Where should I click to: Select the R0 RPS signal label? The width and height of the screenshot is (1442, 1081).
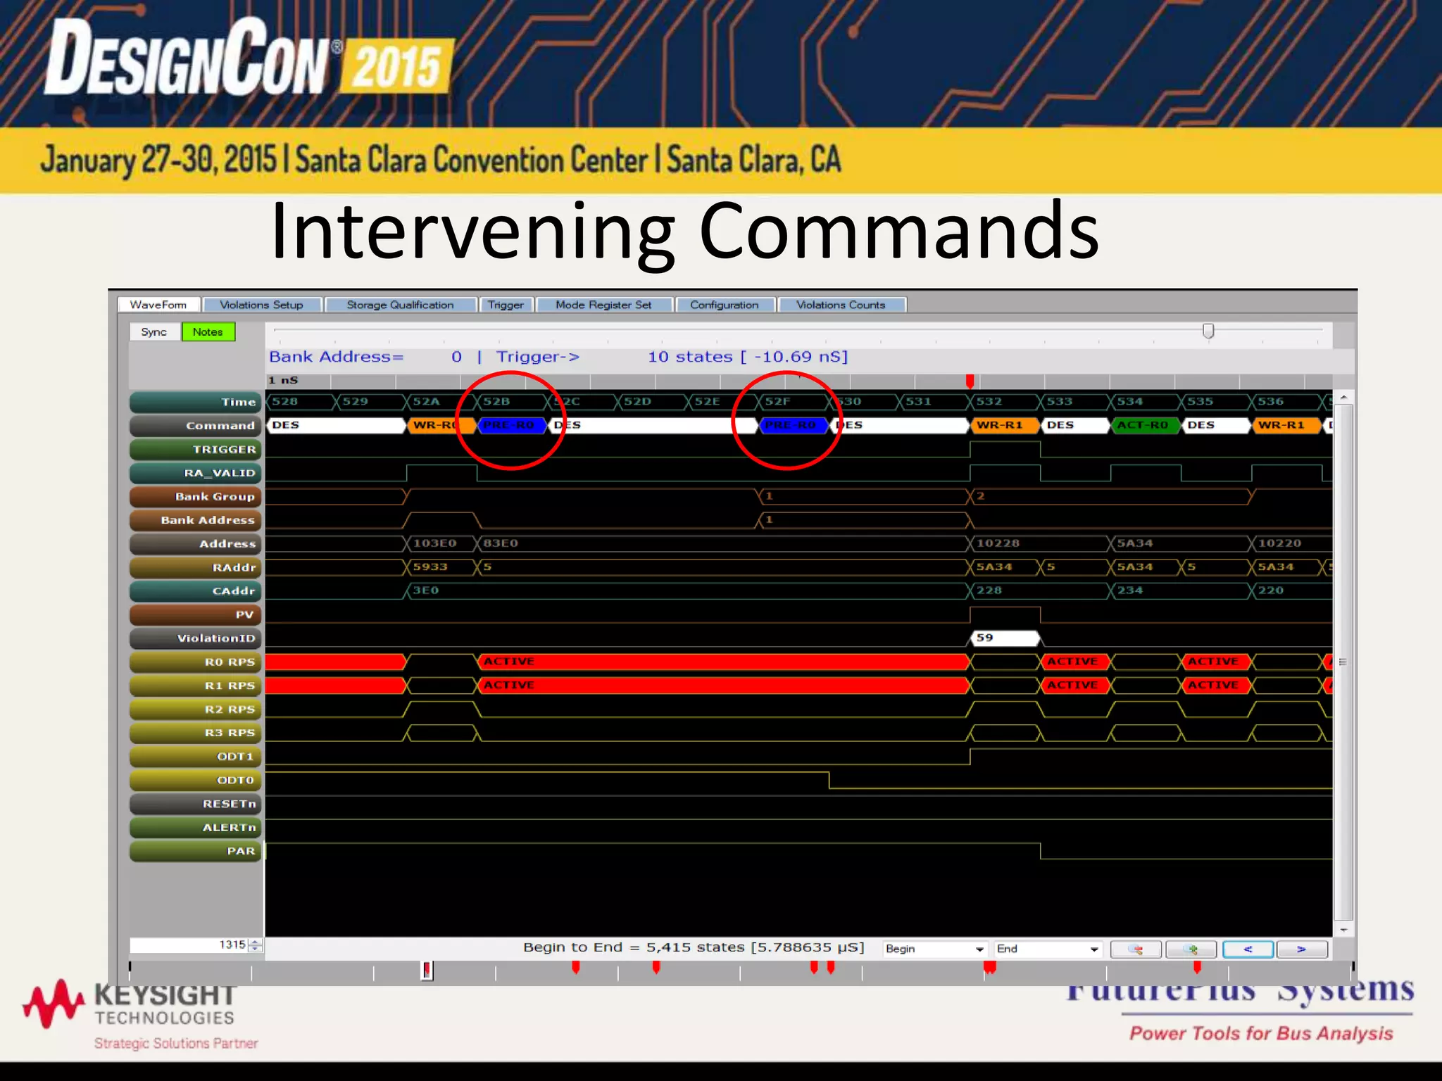(x=196, y=662)
